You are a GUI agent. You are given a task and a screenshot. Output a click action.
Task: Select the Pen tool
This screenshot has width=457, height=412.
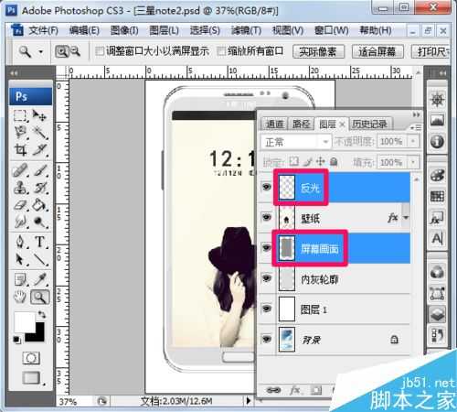(x=20, y=242)
